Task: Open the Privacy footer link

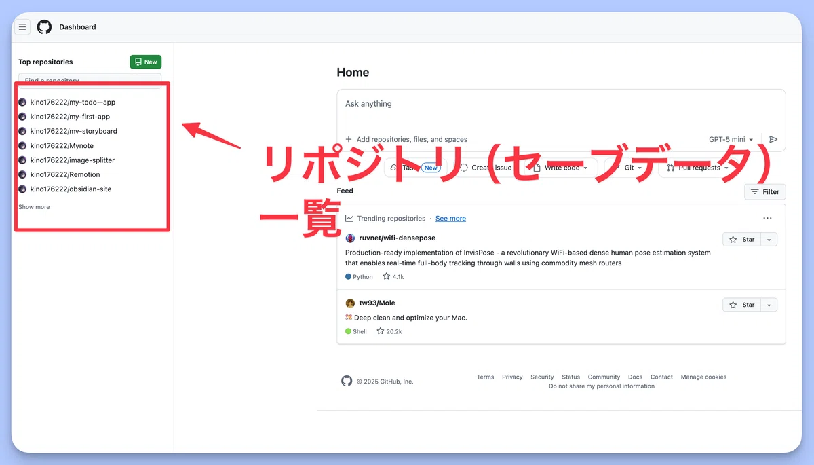Action: [512, 377]
